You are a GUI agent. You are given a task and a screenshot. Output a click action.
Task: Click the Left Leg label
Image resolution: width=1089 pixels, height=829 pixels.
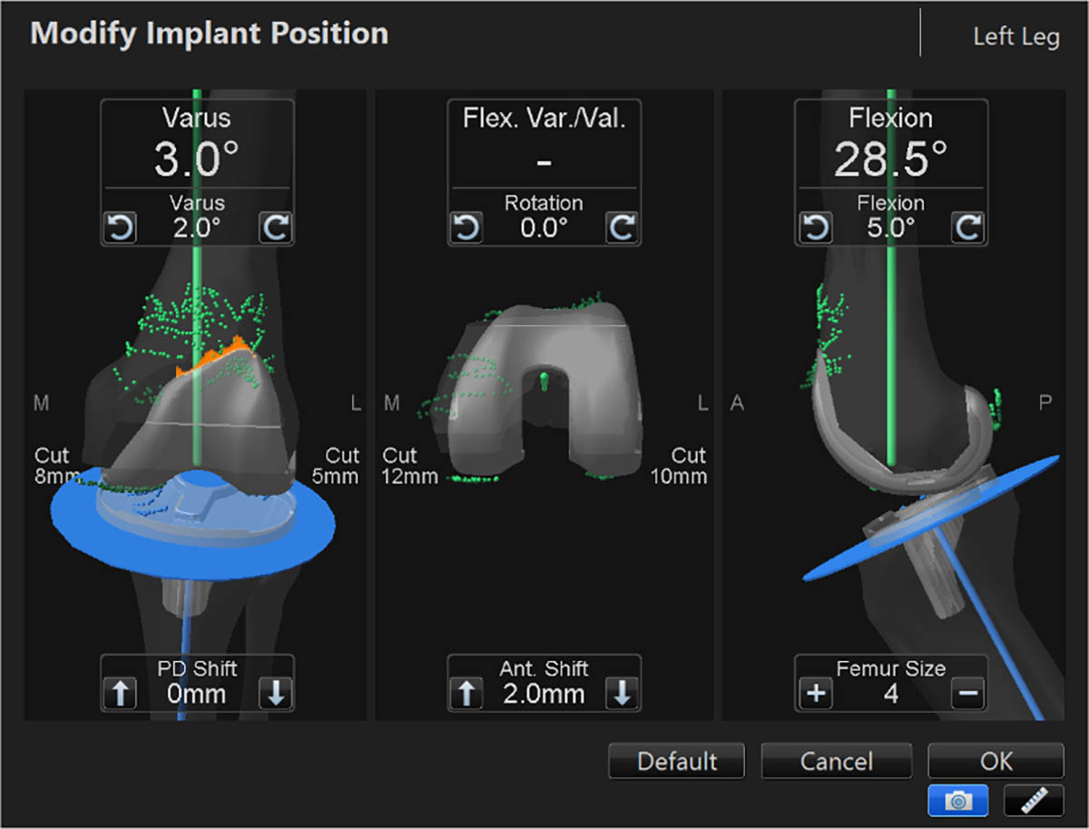(x=1015, y=38)
